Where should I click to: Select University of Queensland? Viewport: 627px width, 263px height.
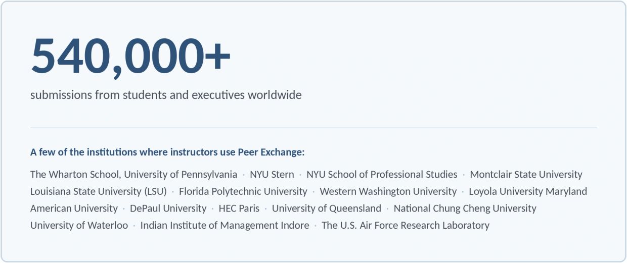[x=327, y=208]
